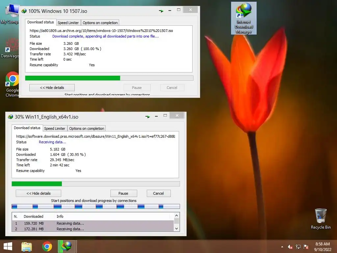Click the green arrow icon in Win11_English_x64v1.iso title bar
The width and height of the screenshot is (337, 253).
point(147,117)
